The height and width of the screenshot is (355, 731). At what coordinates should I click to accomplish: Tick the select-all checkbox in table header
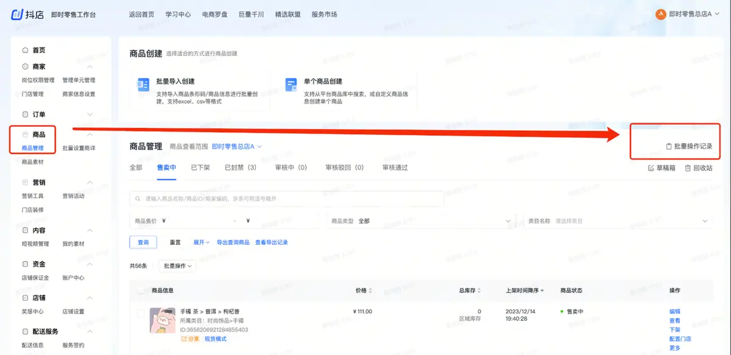click(141, 291)
